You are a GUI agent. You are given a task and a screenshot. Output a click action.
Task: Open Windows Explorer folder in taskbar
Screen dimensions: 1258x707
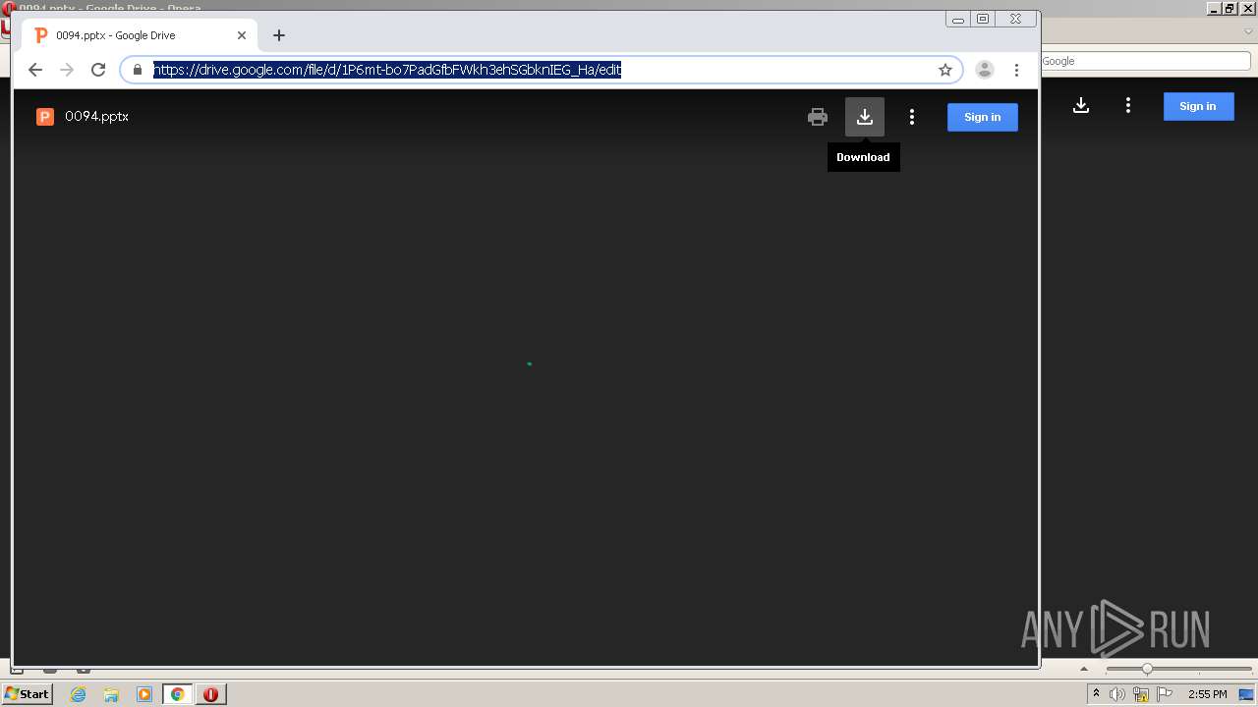tap(111, 694)
